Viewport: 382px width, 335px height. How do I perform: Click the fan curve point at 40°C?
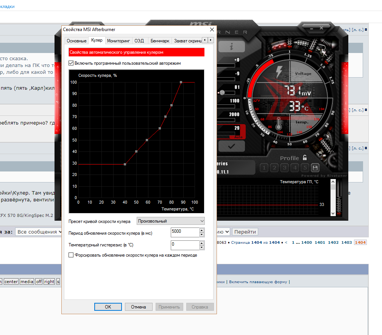point(125,164)
